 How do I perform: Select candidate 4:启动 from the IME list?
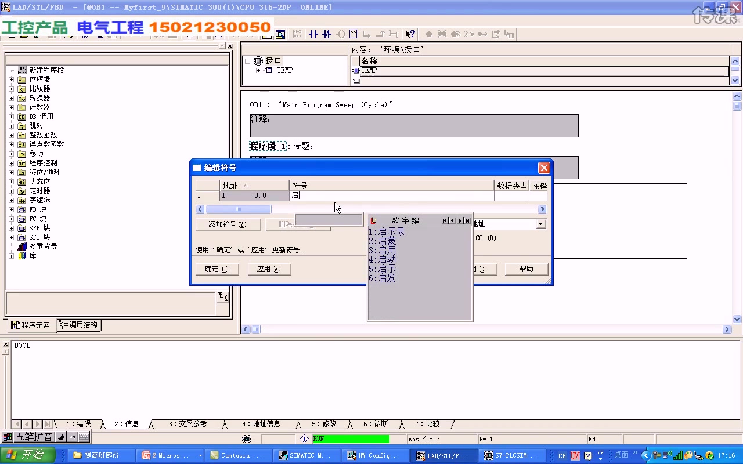pos(383,260)
